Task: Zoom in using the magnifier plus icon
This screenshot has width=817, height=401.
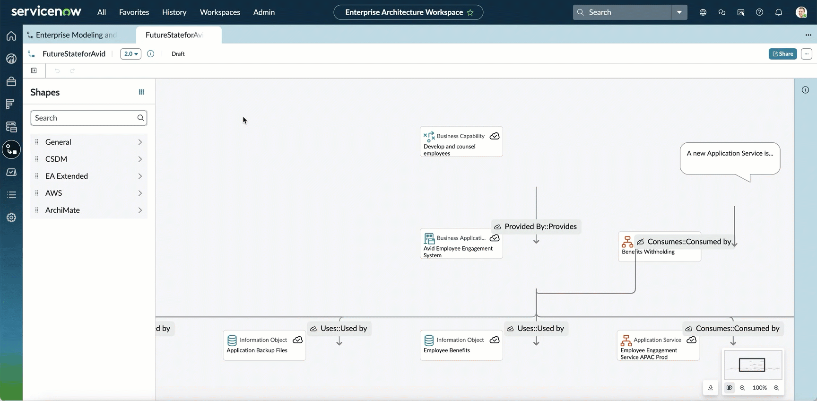Action: [776, 388]
